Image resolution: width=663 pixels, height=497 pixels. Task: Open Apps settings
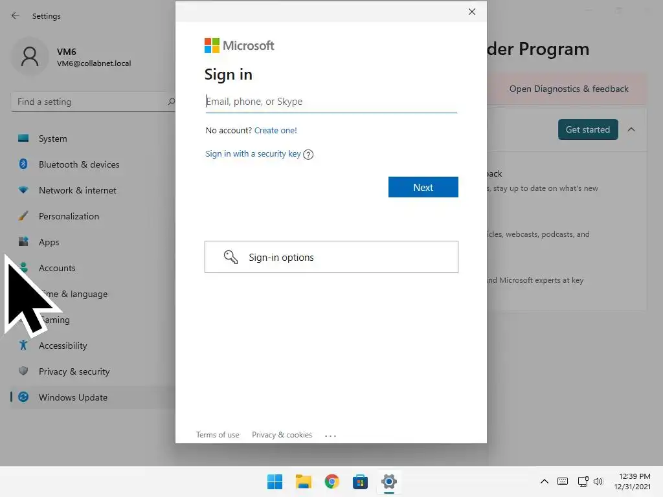pyautogui.click(x=49, y=242)
